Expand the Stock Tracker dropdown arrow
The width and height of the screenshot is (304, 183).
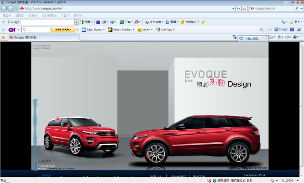[133, 29]
